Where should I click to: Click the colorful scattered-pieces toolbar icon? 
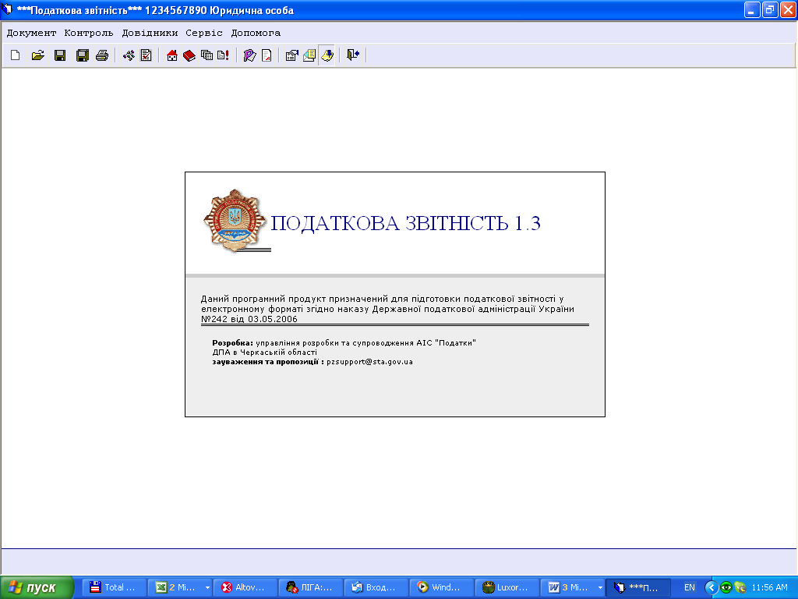coord(129,55)
